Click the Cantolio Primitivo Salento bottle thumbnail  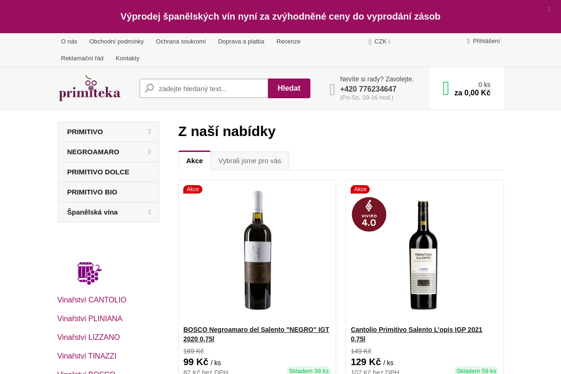click(423, 255)
